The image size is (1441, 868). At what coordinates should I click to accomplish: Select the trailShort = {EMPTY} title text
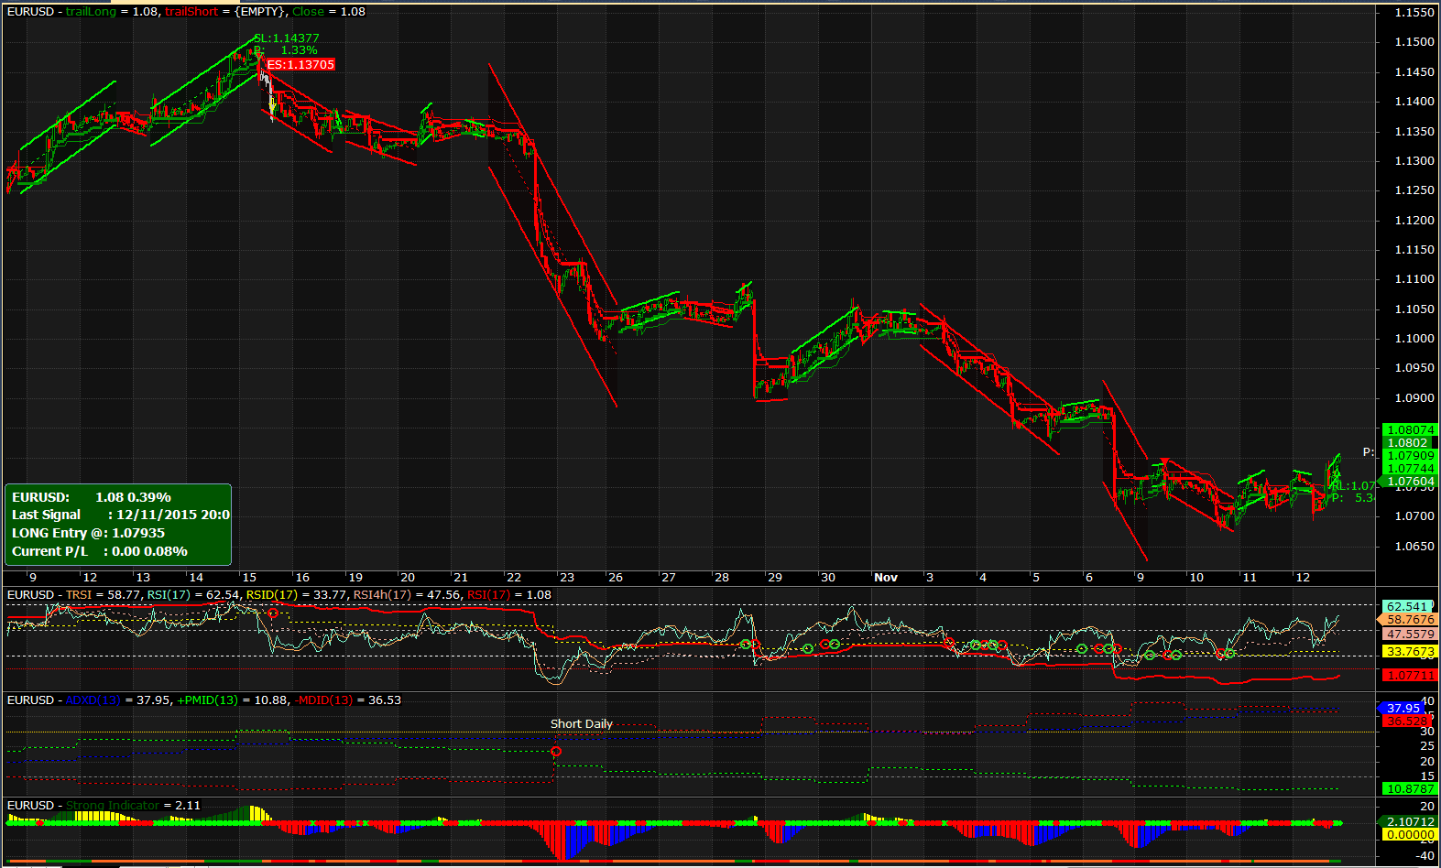(x=226, y=12)
